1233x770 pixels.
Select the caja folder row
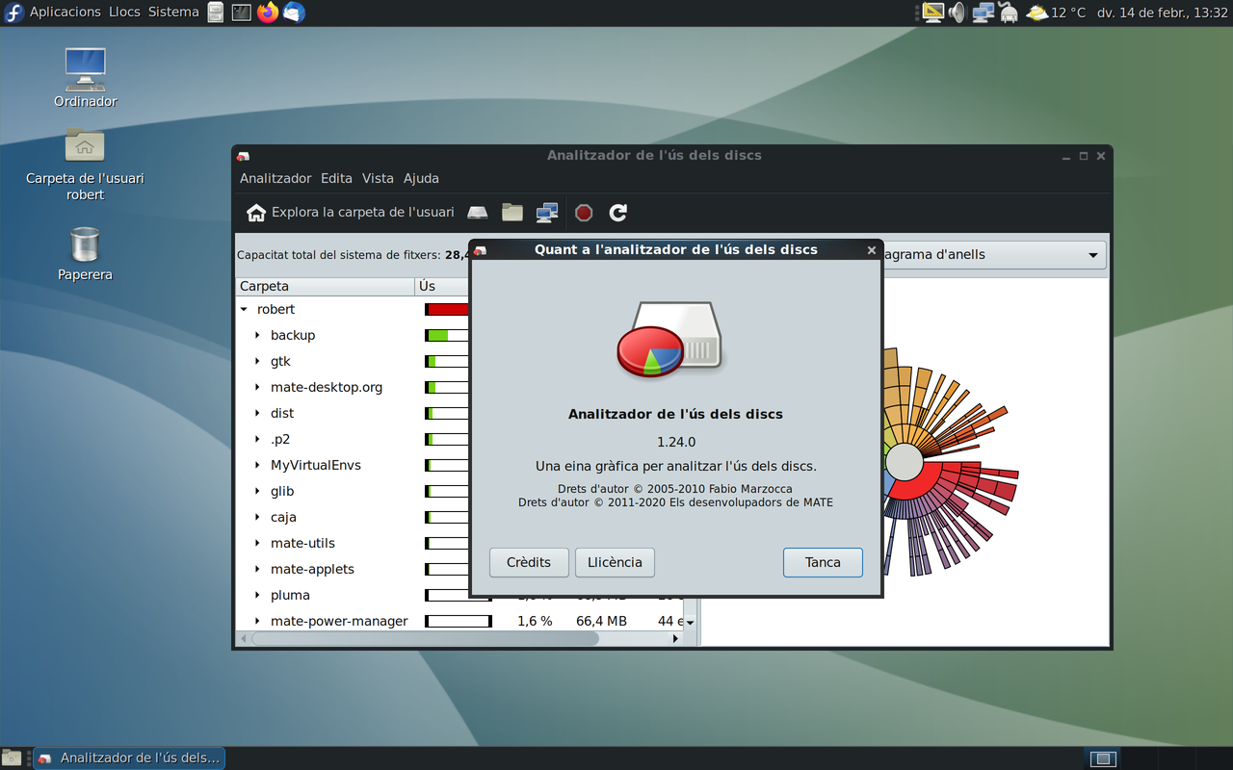coord(353,518)
